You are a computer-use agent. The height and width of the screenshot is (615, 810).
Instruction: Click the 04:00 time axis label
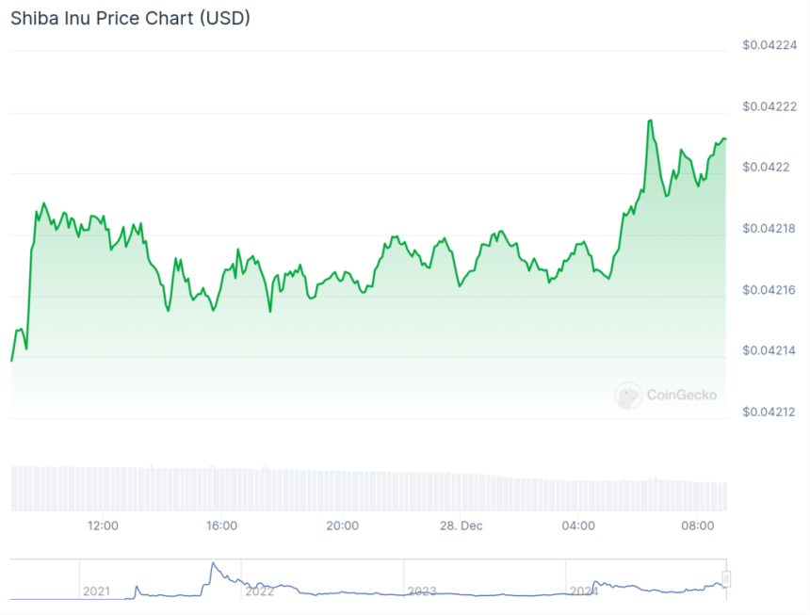(x=578, y=526)
